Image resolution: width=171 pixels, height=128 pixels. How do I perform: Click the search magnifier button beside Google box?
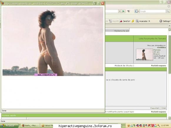tap(168, 11)
